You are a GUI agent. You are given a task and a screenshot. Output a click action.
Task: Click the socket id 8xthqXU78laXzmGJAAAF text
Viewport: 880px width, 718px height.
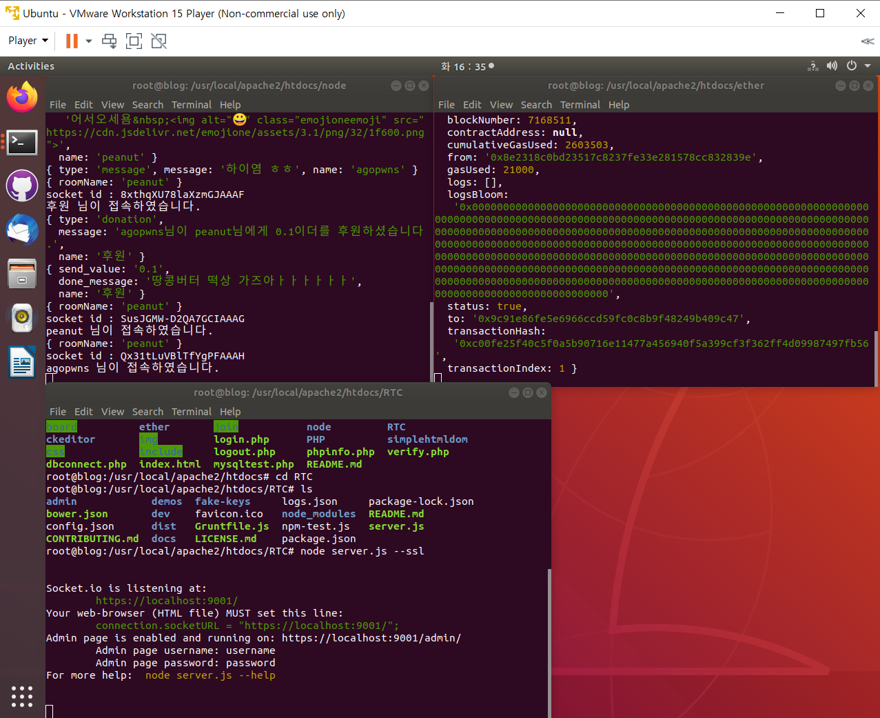182,195
